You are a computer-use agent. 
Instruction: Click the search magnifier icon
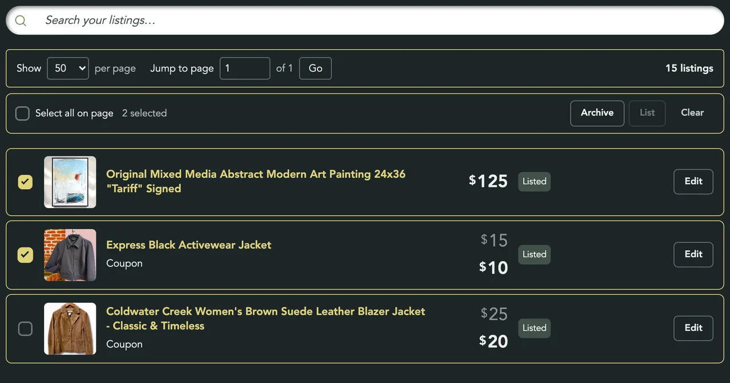(x=21, y=21)
